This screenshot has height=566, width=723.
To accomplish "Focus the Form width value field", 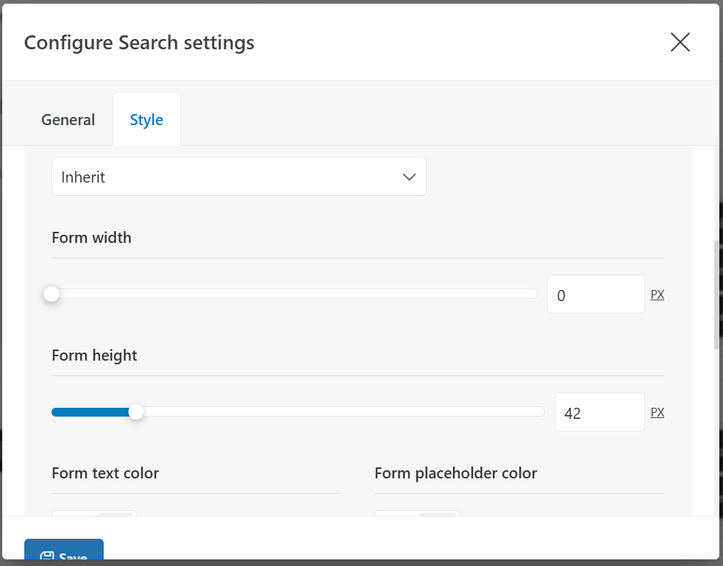I will [x=595, y=294].
